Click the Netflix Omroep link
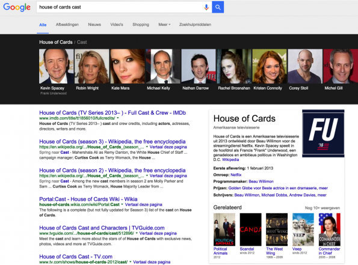Screen dimensions: 358x265 (x=236, y=175)
